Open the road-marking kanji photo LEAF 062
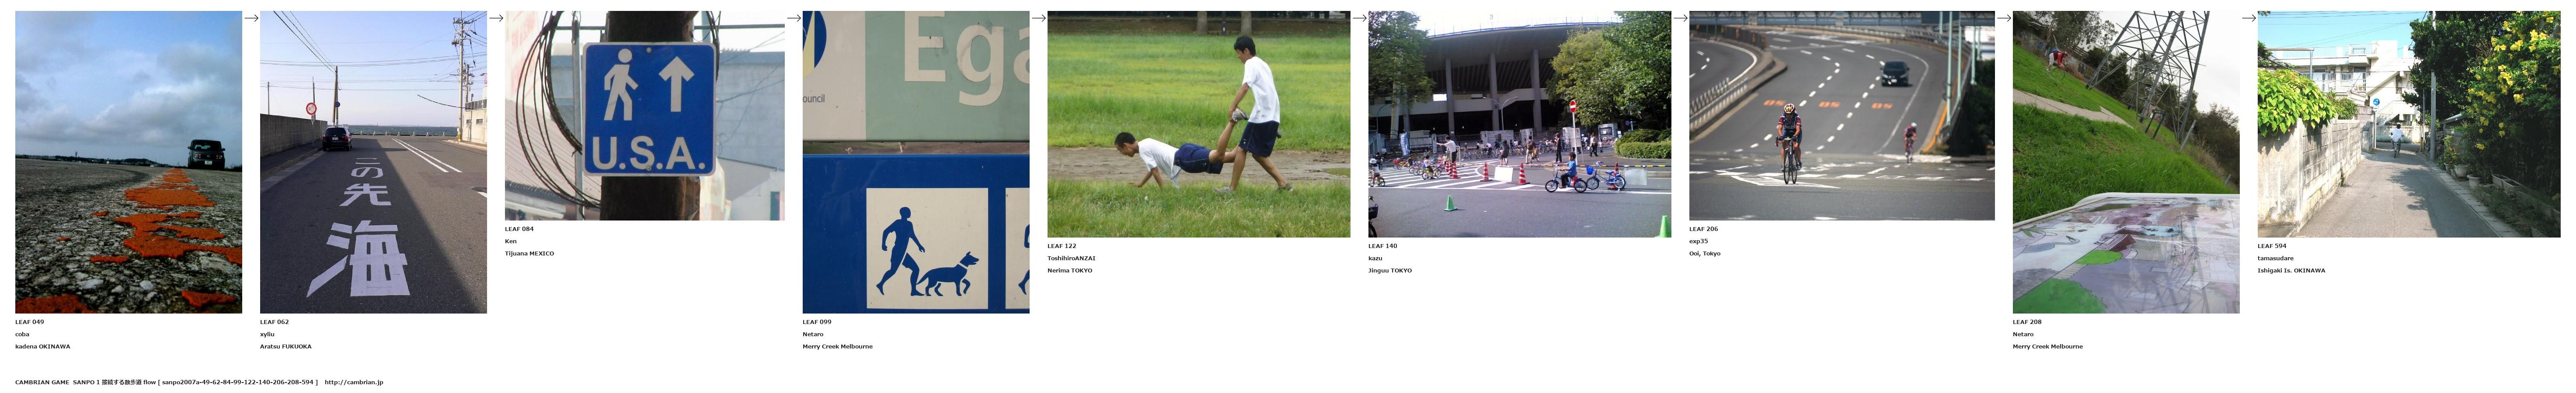 (x=373, y=162)
